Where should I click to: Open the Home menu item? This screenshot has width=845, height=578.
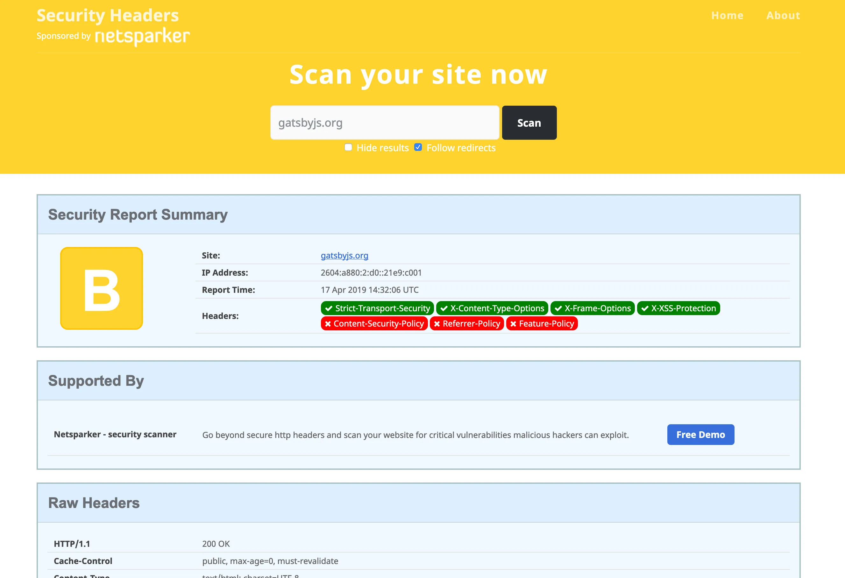[727, 15]
